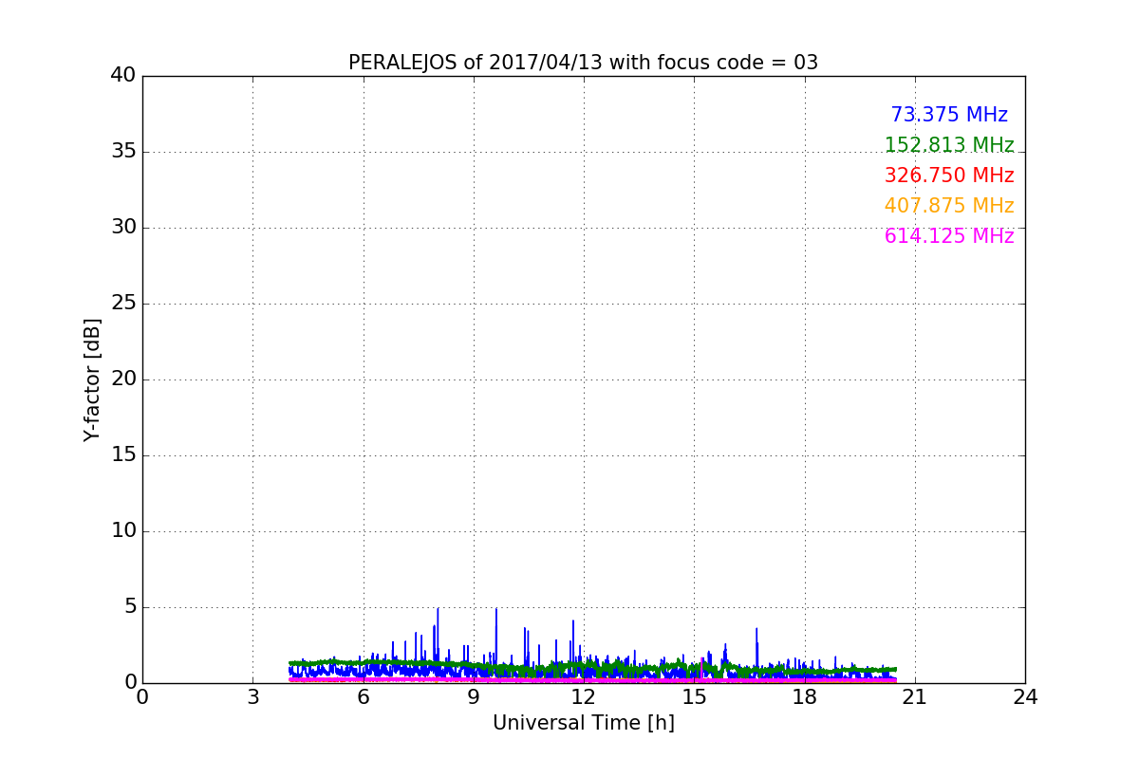Select the 326.750 MHz legend label

[x=949, y=176]
